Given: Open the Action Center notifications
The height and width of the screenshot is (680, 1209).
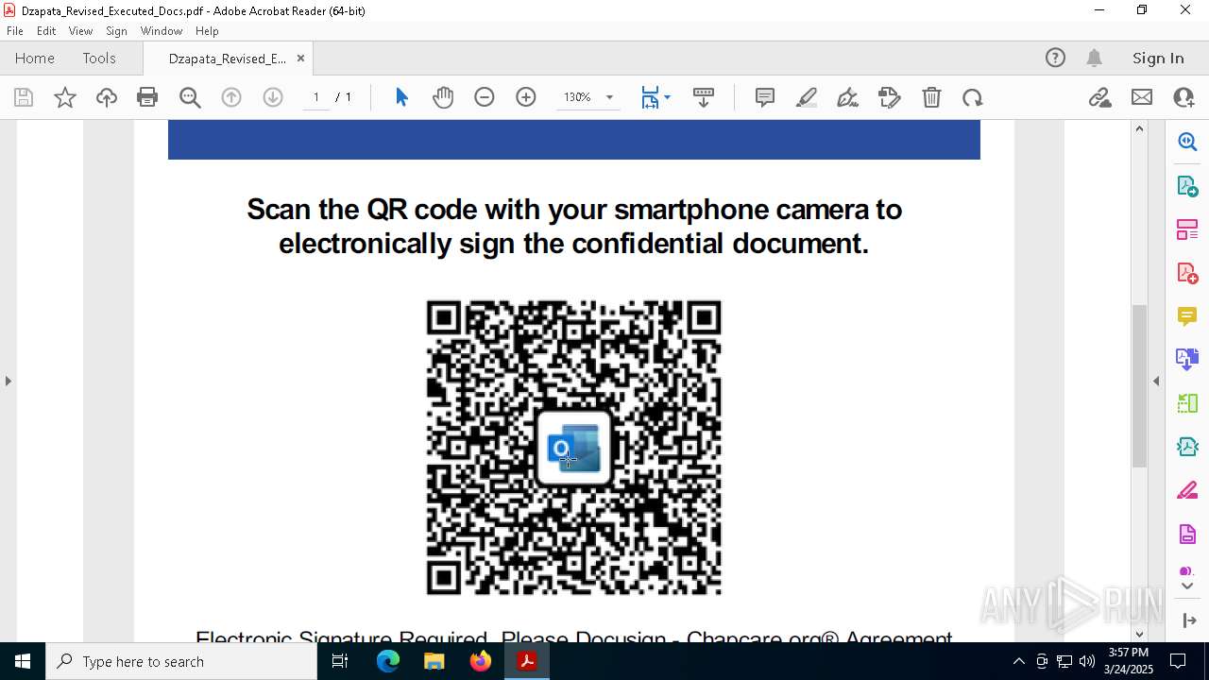Looking at the screenshot, I should 1178,661.
